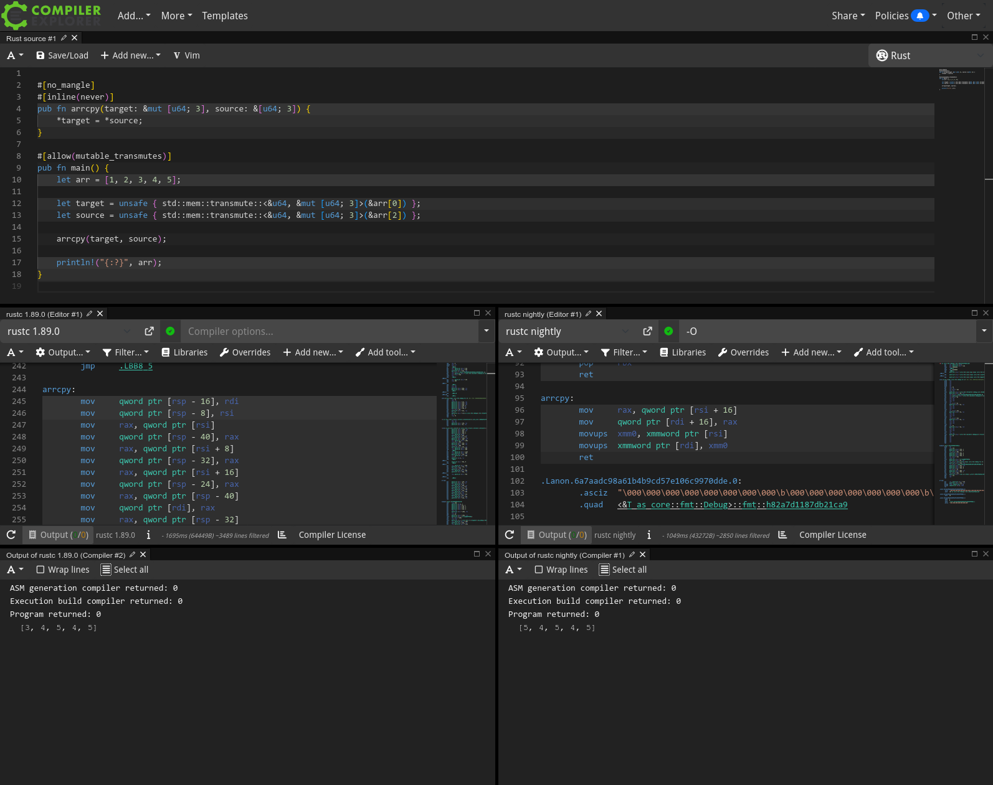Screen dimensions: 993x785
Task: Click the green status check for rustc nightly
Action: click(668, 331)
